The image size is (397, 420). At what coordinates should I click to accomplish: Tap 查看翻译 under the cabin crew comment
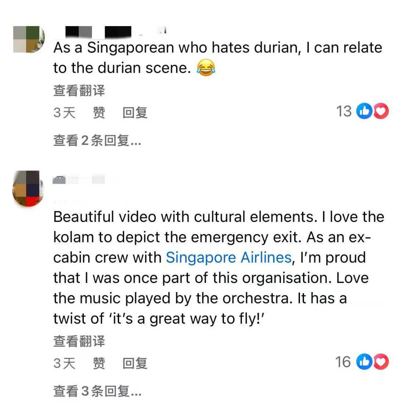[x=79, y=341]
